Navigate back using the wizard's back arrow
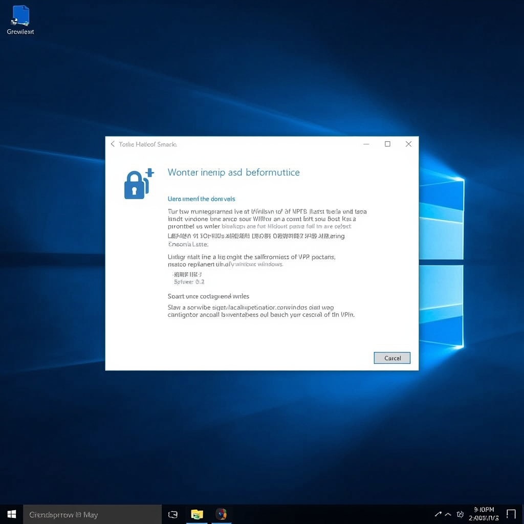524x524 pixels. point(113,144)
